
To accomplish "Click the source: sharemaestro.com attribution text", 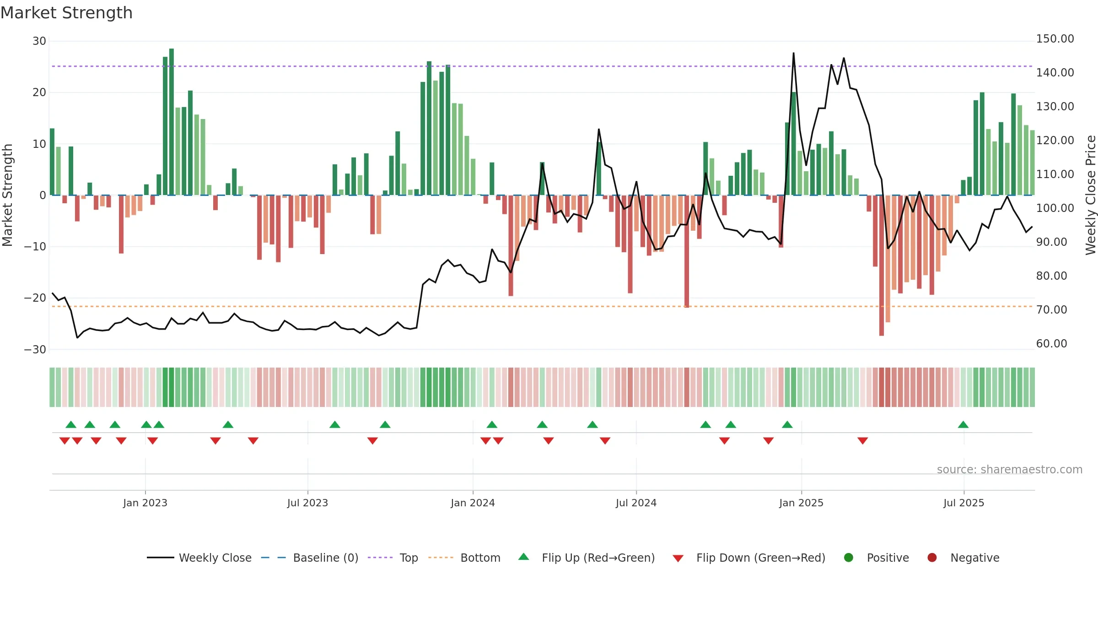I will 1010,470.
